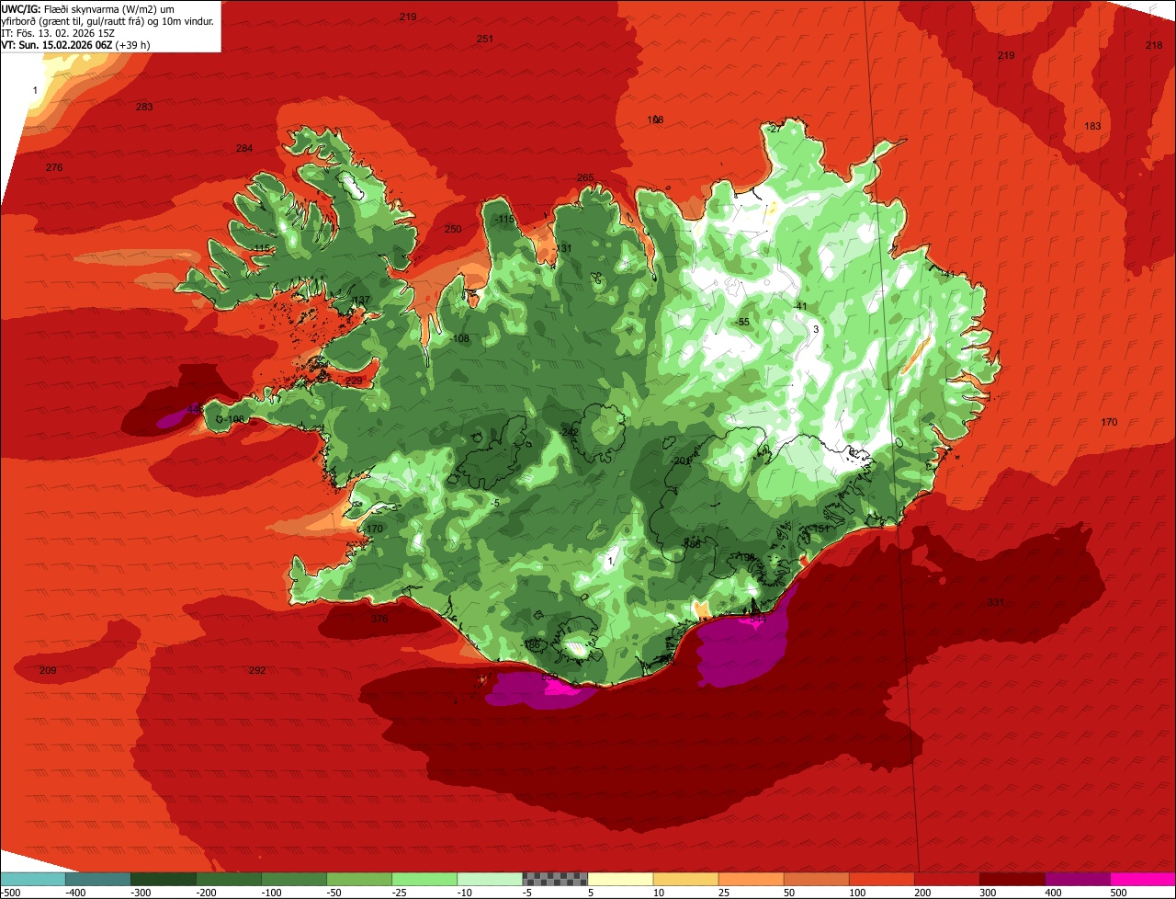Click the map value -5 in southwest Iceland
Image resolution: width=1176 pixels, height=899 pixels.
[x=494, y=503]
